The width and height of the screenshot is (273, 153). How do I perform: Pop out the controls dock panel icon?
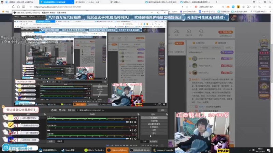click(x=167, y=114)
